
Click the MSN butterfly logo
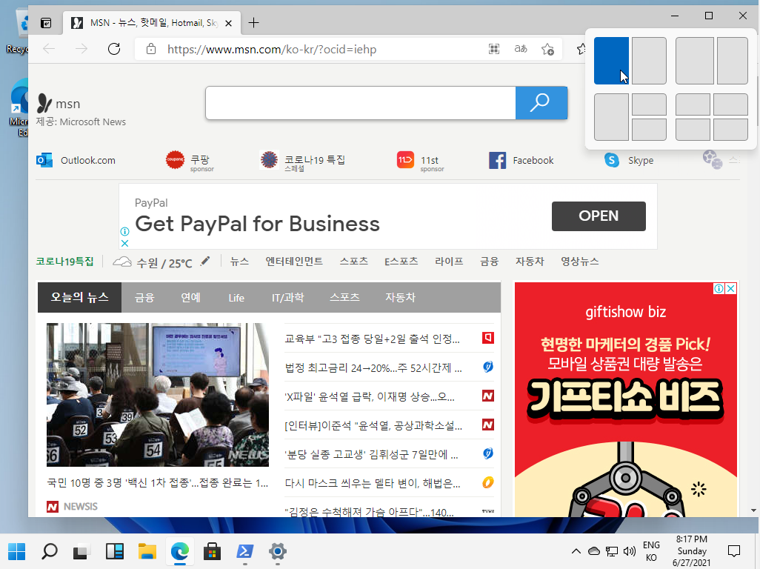44,103
